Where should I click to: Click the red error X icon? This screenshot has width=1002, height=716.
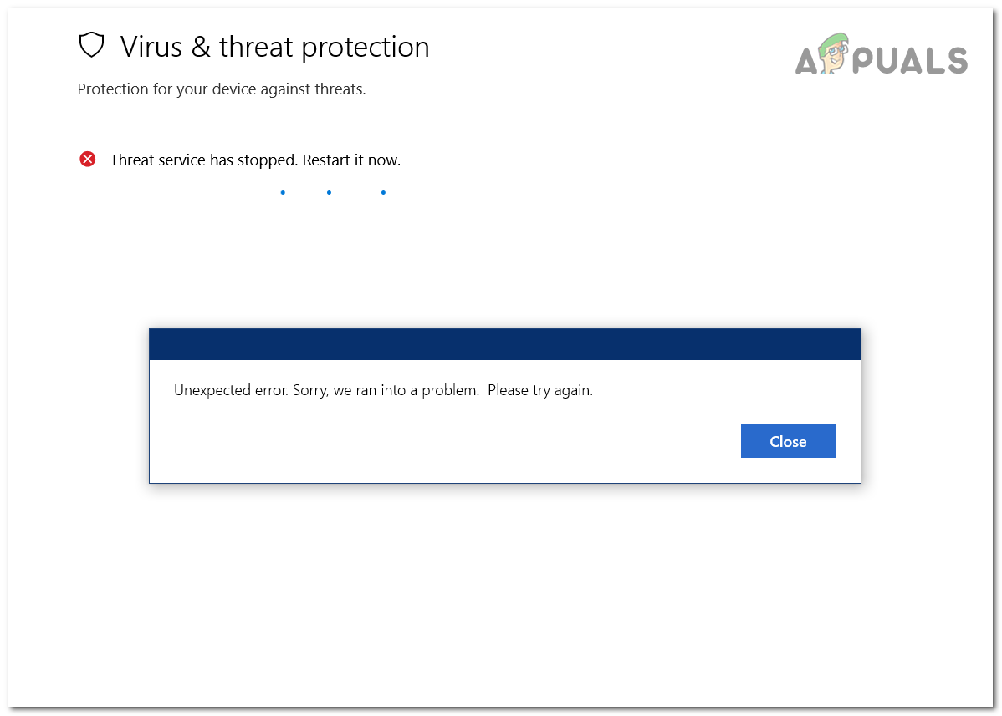(x=88, y=160)
